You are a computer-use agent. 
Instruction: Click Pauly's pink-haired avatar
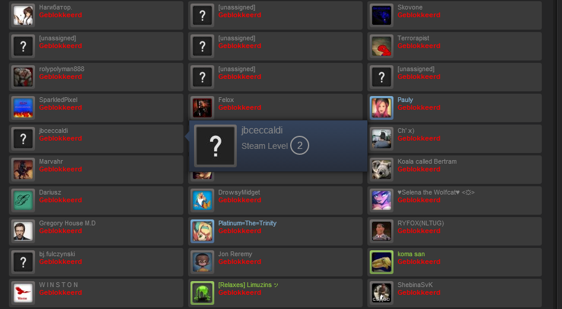382,108
